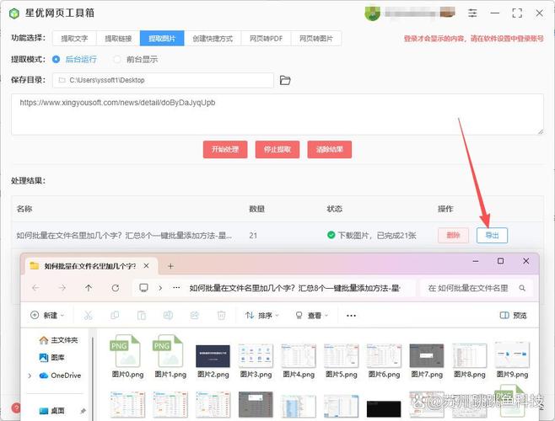Select file 图片8.png

tap(469, 360)
